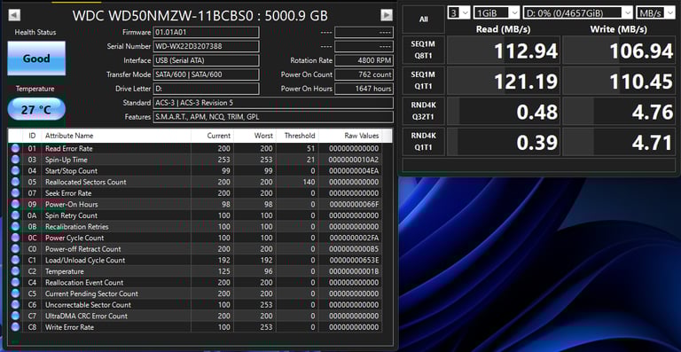This screenshot has height=352, width=681.
Task: Click status orb for Spin Retry Count
Action: click(16, 215)
